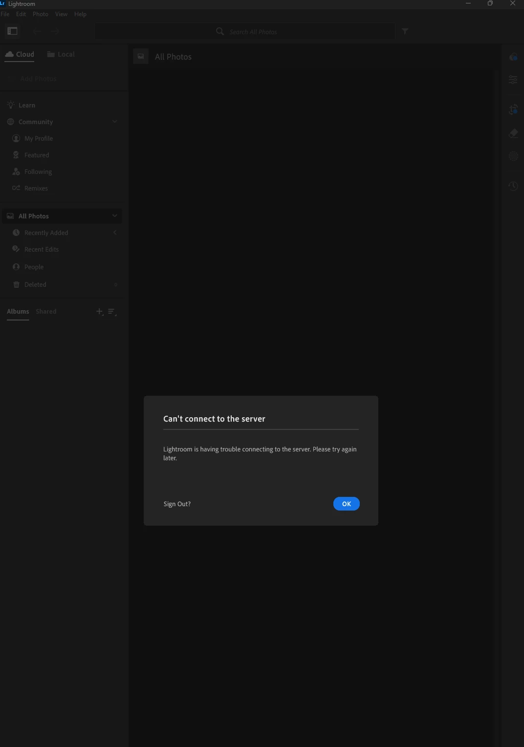524x747 pixels.
Task: Click the People face icon
Action: click(x=16, y=267)
